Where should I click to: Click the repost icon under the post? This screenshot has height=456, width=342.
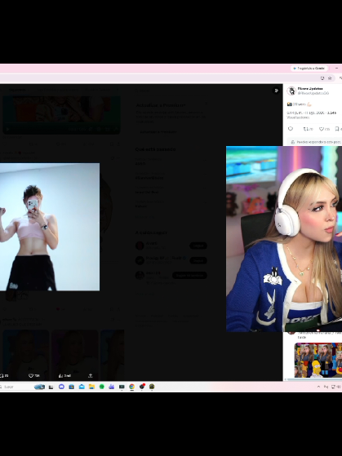point(305,129)
